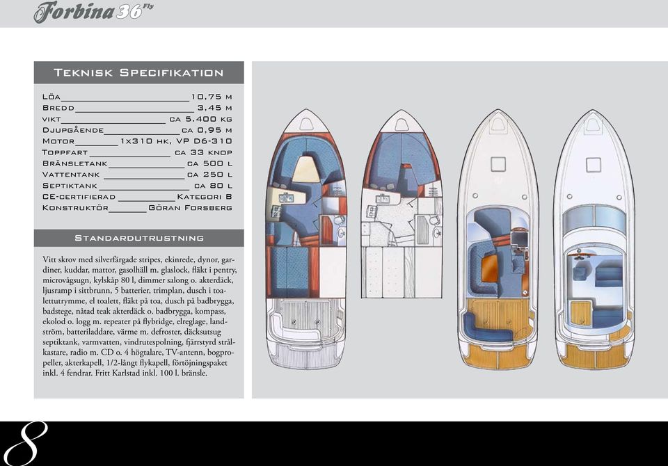Click the 'Motor' specification label

58,141
